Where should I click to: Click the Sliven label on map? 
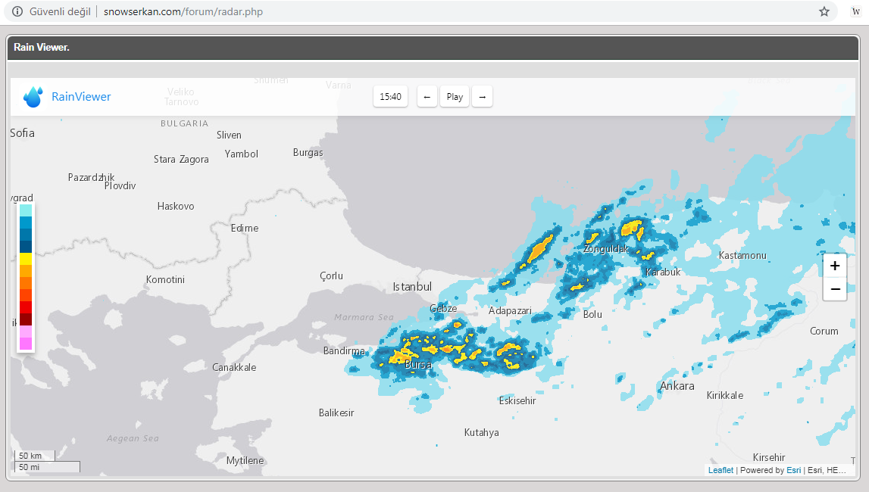tap(229, 135)
